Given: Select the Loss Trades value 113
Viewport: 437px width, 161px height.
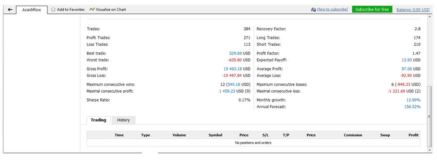Looking at the screenshot, I should click(247, 44).
